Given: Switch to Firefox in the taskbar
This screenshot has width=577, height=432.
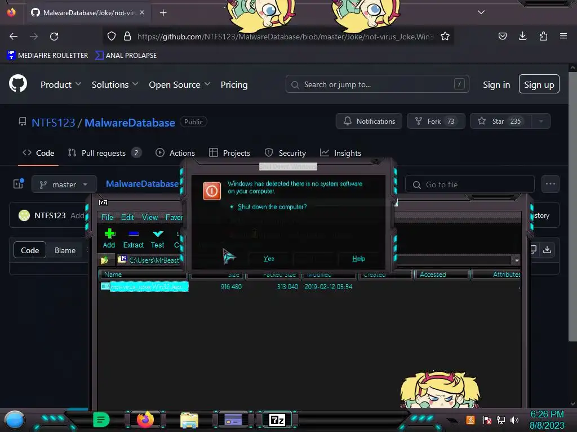Looking at the screenshot, I should [x=145, y=420].
